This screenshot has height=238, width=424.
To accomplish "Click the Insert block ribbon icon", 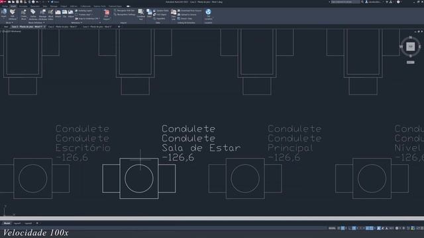I will (x=4, y=13).
